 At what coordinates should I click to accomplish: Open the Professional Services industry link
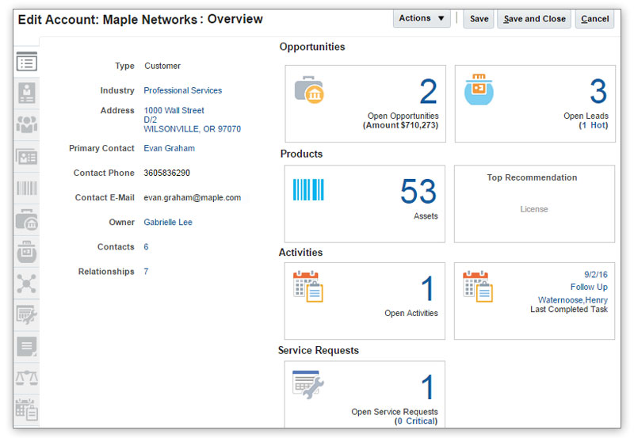point(182,90)
